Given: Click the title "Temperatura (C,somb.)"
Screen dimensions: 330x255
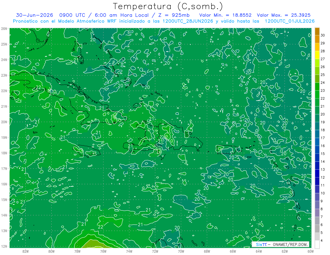Looking at the screenshot, I should tap(168, 6).
